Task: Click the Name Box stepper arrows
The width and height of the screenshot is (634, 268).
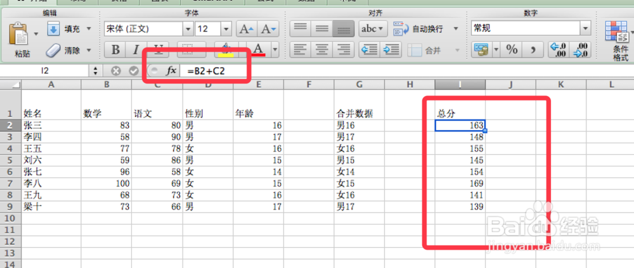Action: (96, 71)
